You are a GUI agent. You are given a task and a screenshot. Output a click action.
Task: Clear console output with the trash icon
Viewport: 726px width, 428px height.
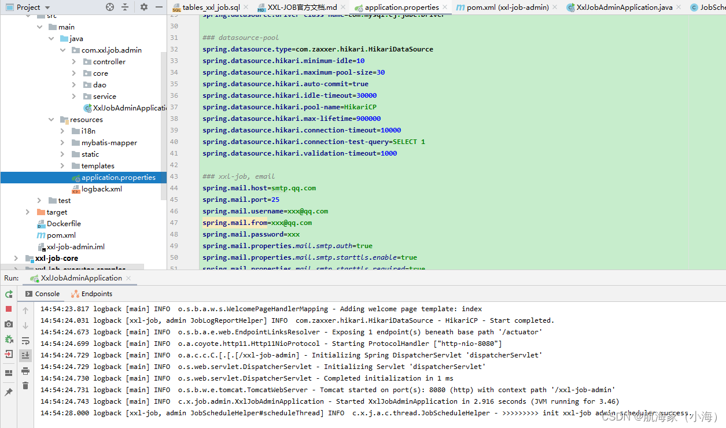click(x=25, y=386)
